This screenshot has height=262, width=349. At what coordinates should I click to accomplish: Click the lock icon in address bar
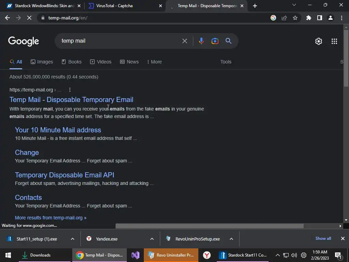pos(43,18)
